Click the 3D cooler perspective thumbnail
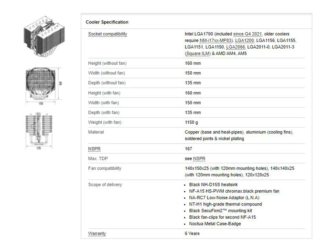 (40, 33)
